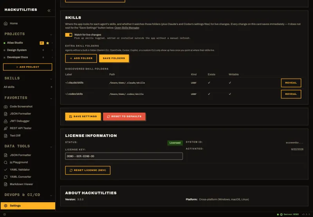The width and height of the screenshot is (313, 217).
Task: Click the Kind column header
Action: tap(194, 75)
